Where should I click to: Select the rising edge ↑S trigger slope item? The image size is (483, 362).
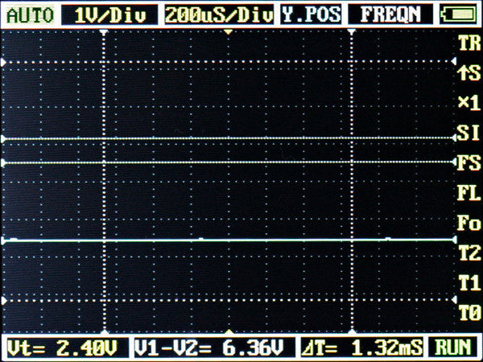tap(468, 73)
